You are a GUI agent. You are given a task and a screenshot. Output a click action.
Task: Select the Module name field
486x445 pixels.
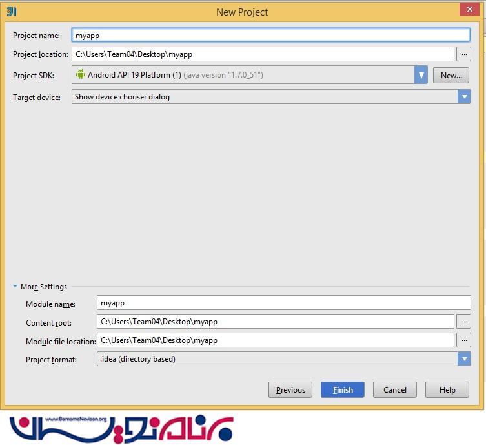284,302
